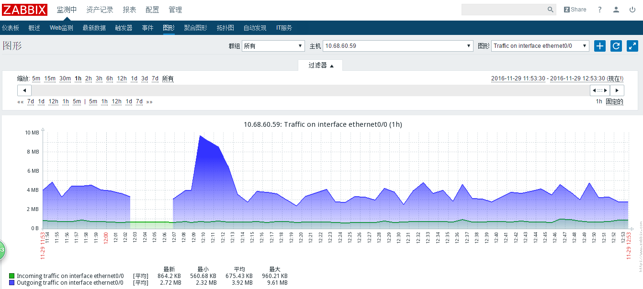
Task: Toggle the 固定的 fixed time period setting
Action: point(614,101)
